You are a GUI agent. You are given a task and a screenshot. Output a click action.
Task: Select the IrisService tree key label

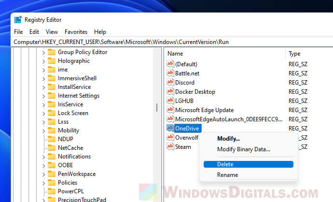(70, 104)
